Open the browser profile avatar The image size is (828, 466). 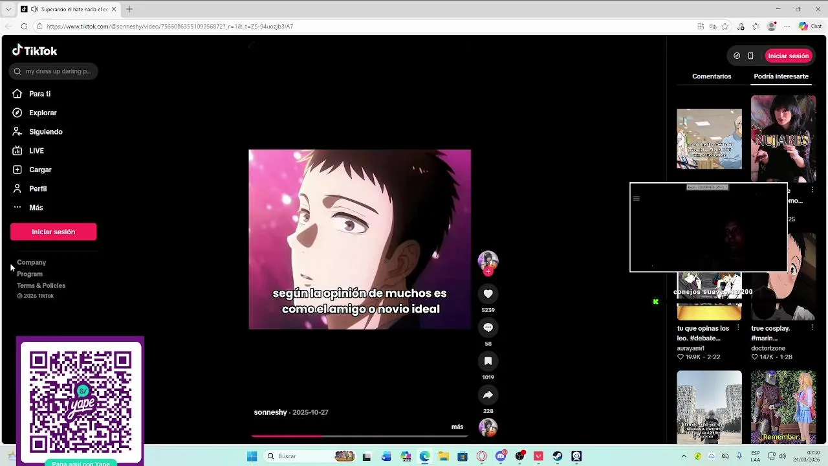771,27
